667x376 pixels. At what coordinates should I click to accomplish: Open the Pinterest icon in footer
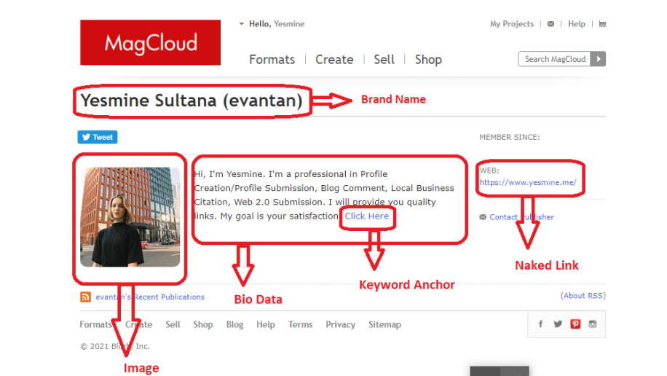click(575, 324)
